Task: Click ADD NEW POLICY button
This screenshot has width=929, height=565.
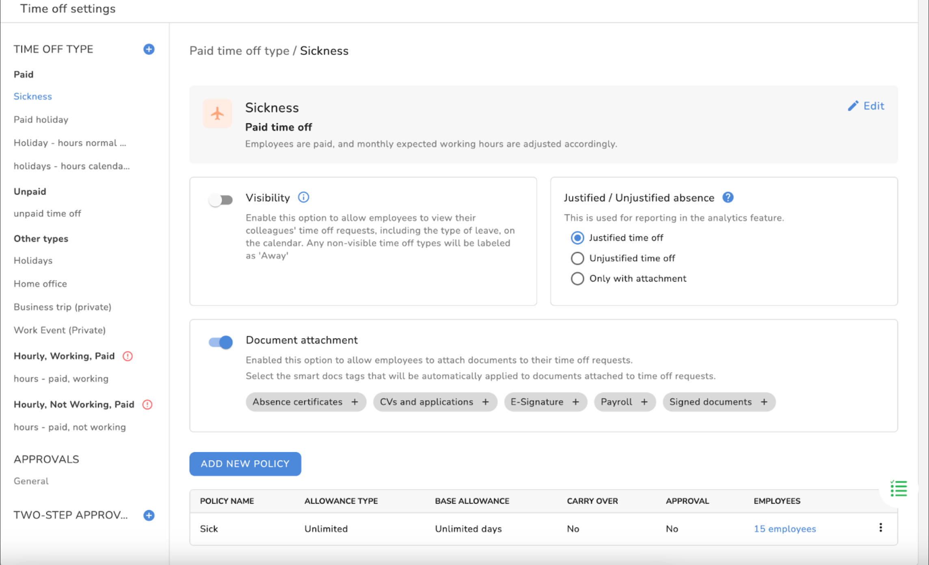Action: click(245, 464)
